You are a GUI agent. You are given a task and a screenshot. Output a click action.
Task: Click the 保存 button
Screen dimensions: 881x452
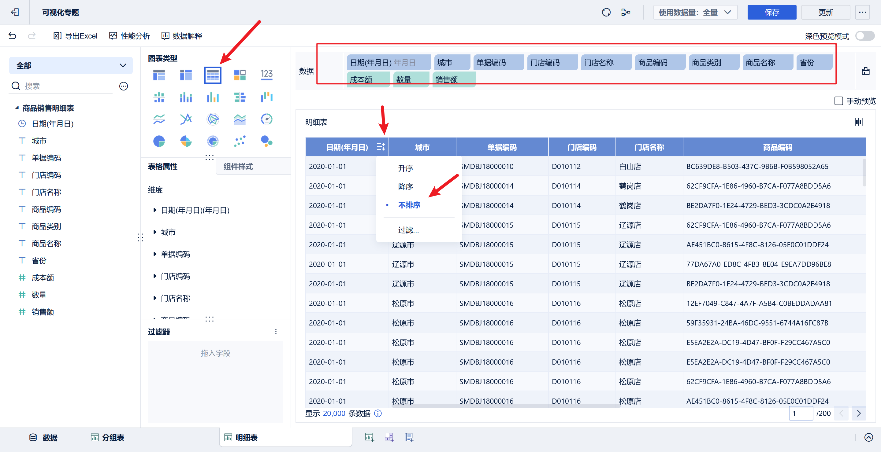pyautogui.click(x=771, y=12)
